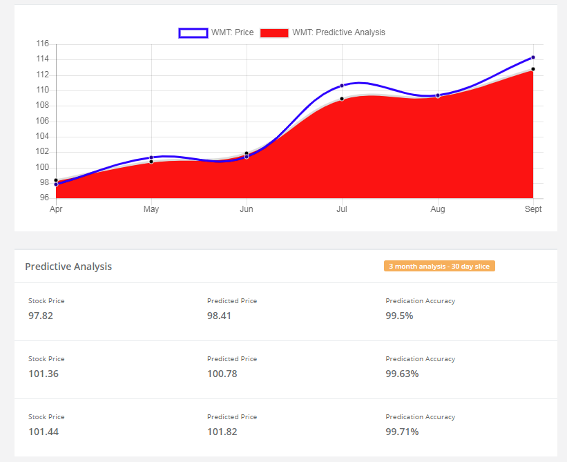Click the WMT: Predictive Analysis legend label
567x462 pixels.
[338, 32]
